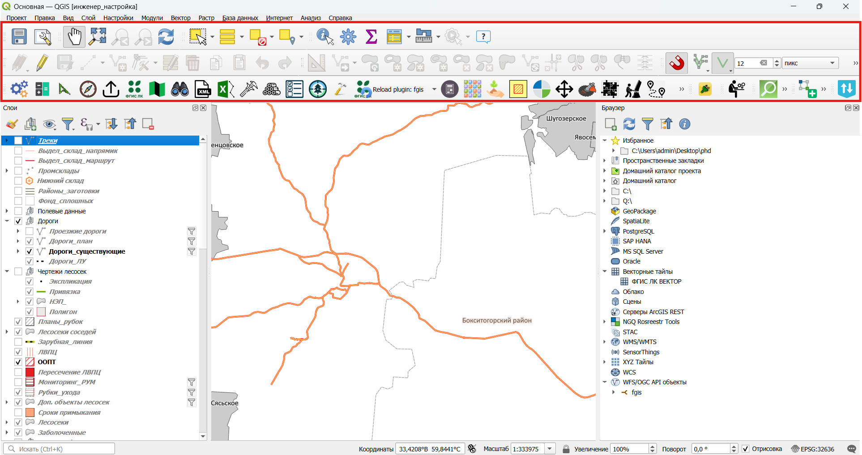Refresh the map canvas with the blue arrows icon
This screenshot has width=862, height=455.
[166, 37]
